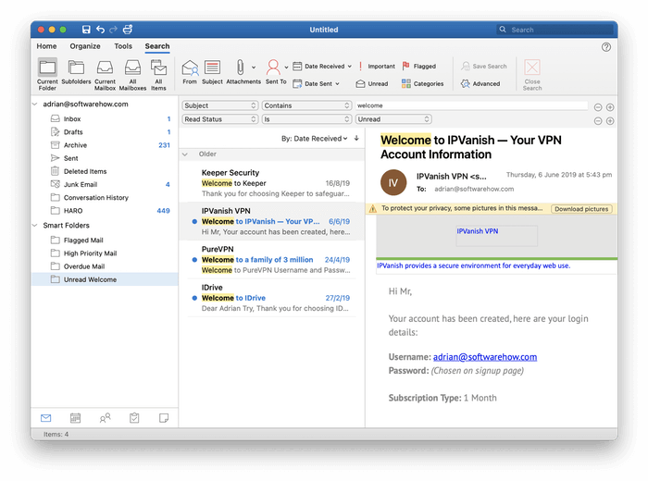
Task: Open the Subject criteria dropdown
Action: pyautogui.click(x=220, y=105)
